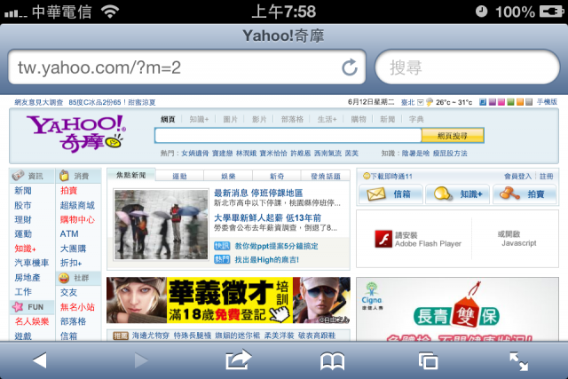Open 拍賣 with the gavel icon
The width and height of the screenshot is (568, 379).
[525, 193]
